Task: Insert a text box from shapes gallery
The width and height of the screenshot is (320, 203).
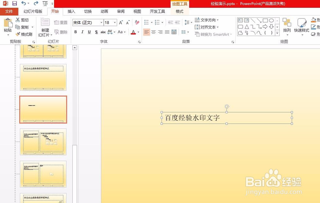Action: [x=240, y=20]
